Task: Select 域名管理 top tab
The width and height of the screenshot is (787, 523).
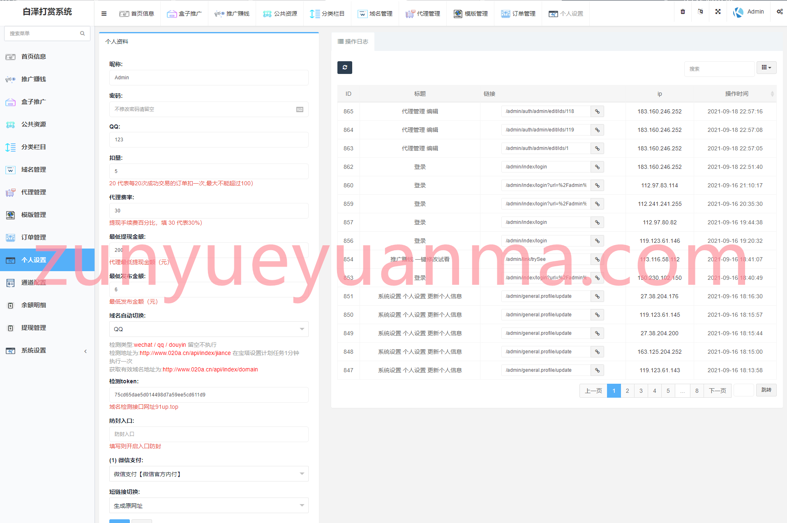Action: (x=375, y=14)
